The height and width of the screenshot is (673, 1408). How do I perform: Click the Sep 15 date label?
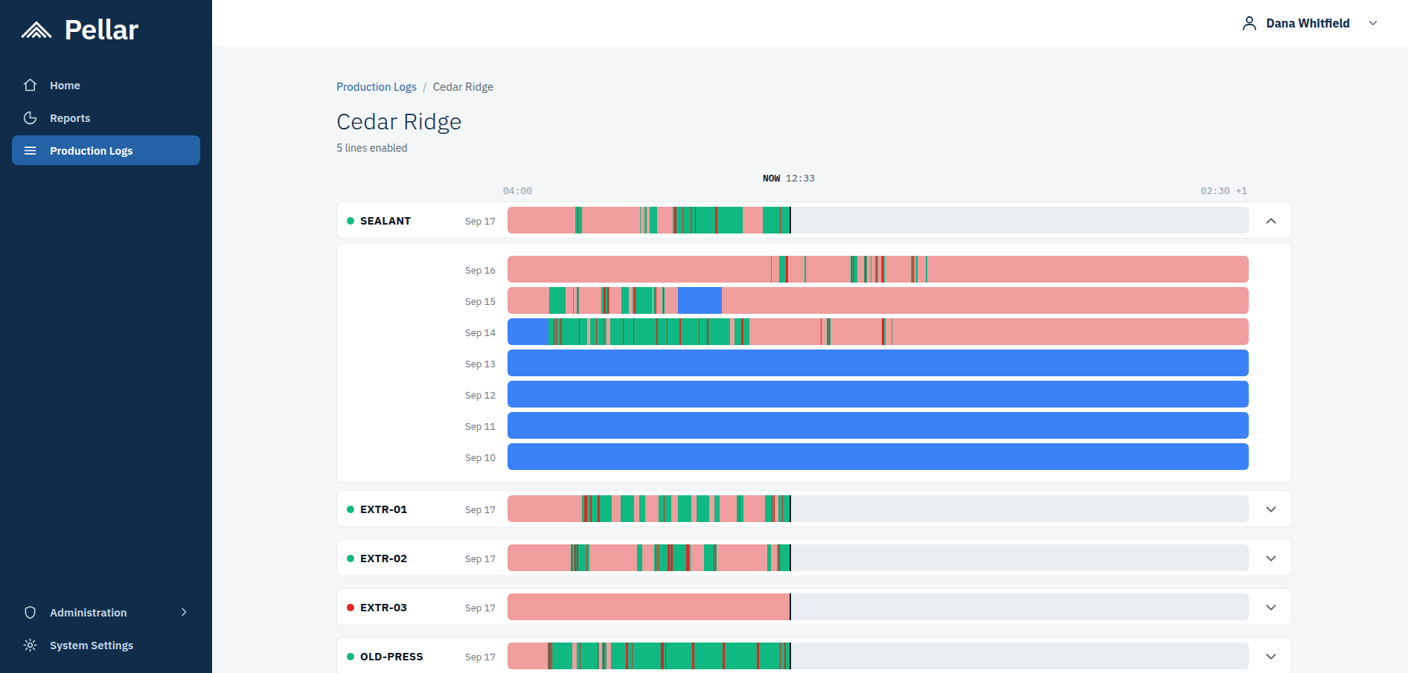[480, 301]
